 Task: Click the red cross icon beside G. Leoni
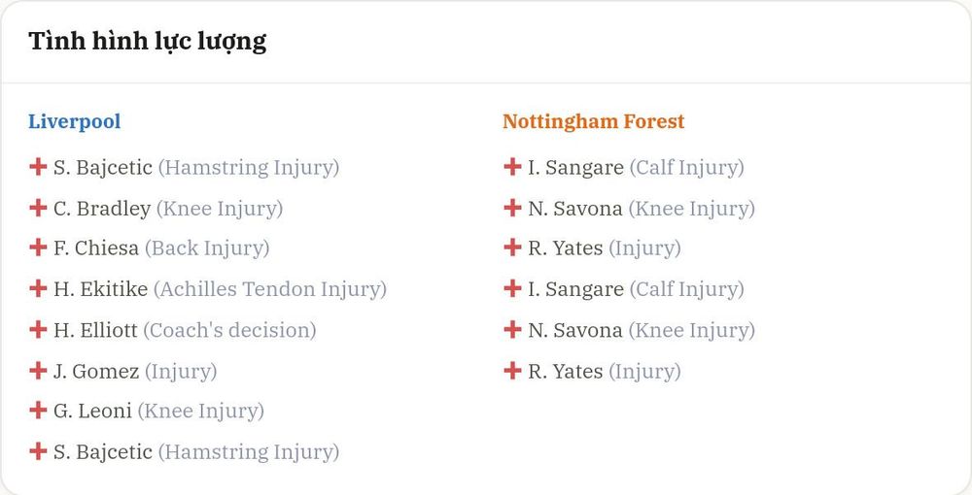point(38,411)
